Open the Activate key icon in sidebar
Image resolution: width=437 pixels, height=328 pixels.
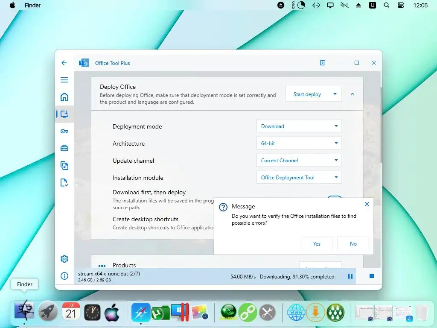pyautogui.click(x=64, y=131)
